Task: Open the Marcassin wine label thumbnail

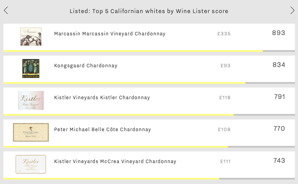Action: point(31,36)
